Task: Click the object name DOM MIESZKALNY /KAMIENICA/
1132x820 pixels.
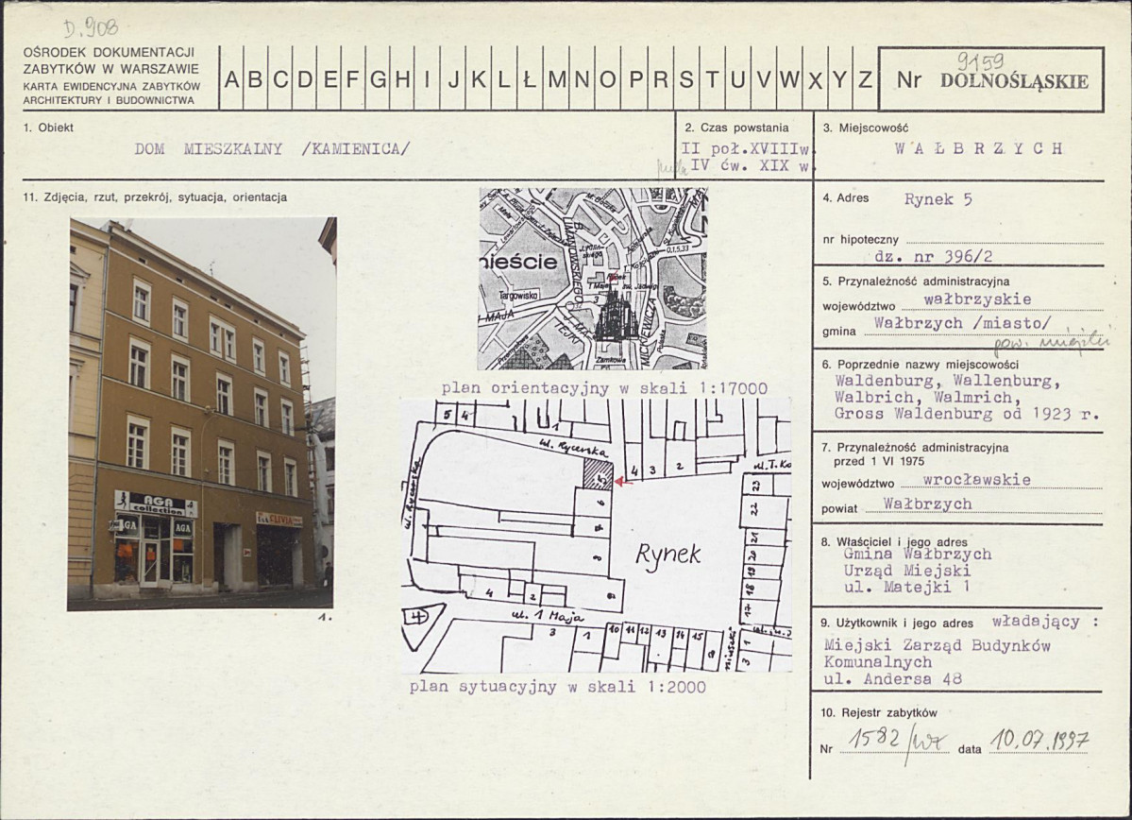Action: 272,148
